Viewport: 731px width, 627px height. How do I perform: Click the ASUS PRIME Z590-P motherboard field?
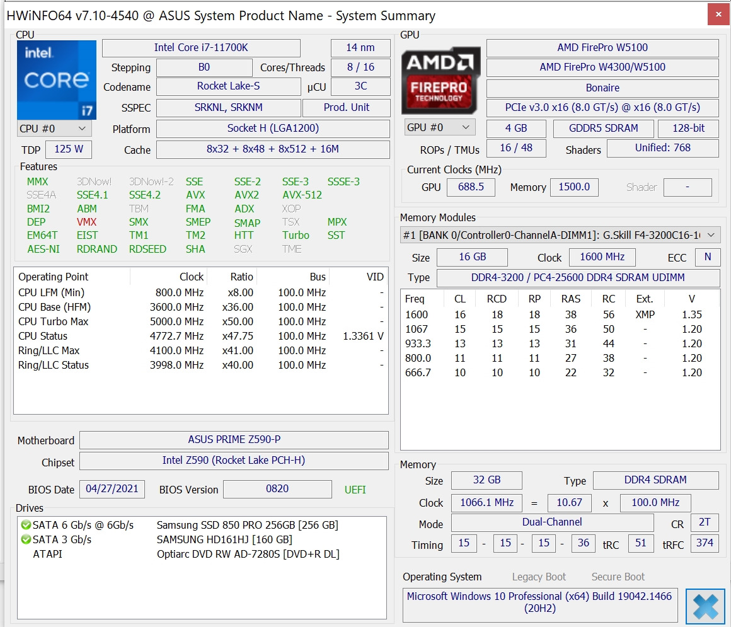tap(234, 440)
